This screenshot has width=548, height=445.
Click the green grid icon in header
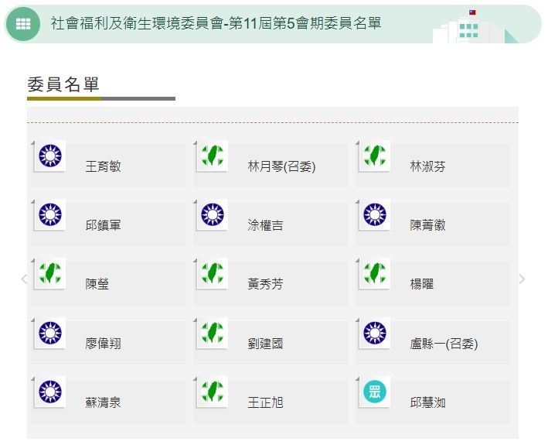click(23, 24)
